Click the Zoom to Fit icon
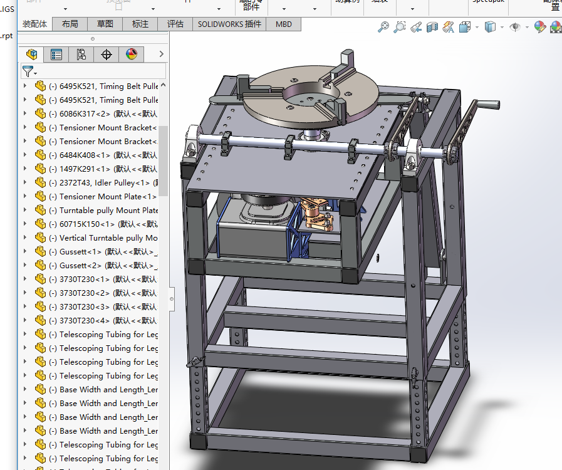Image resolution: width=562 pixels, height=470 pixels. click(383, 27)
